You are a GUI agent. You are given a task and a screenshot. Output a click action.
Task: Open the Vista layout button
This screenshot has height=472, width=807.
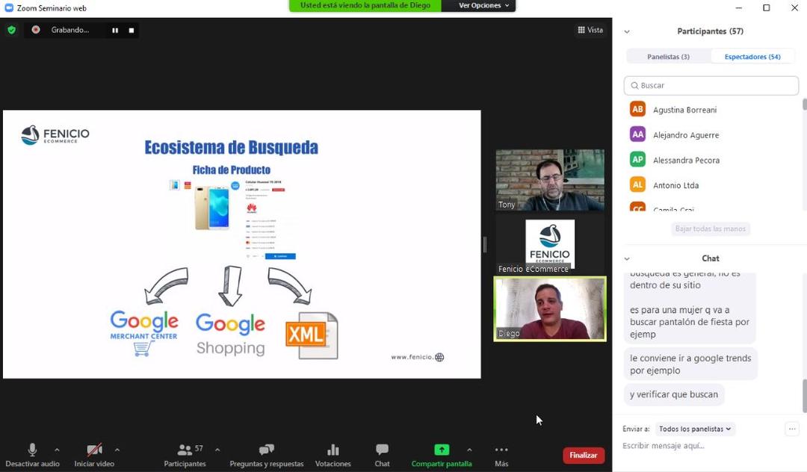pyautogui.click(x=590, y=30)
